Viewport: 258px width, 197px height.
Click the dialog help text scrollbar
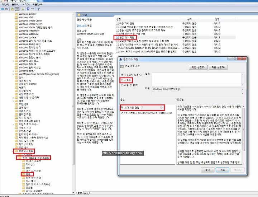[244, 129]
